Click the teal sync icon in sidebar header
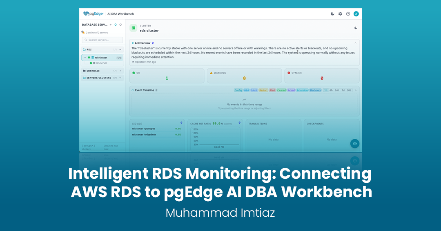Screen dimensions: 441x231 pyautogui.click(x=116, y=25)
